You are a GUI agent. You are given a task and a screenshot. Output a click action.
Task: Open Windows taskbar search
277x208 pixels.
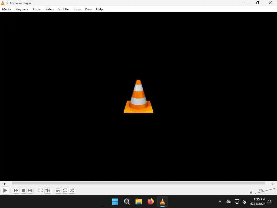point(127,201)
